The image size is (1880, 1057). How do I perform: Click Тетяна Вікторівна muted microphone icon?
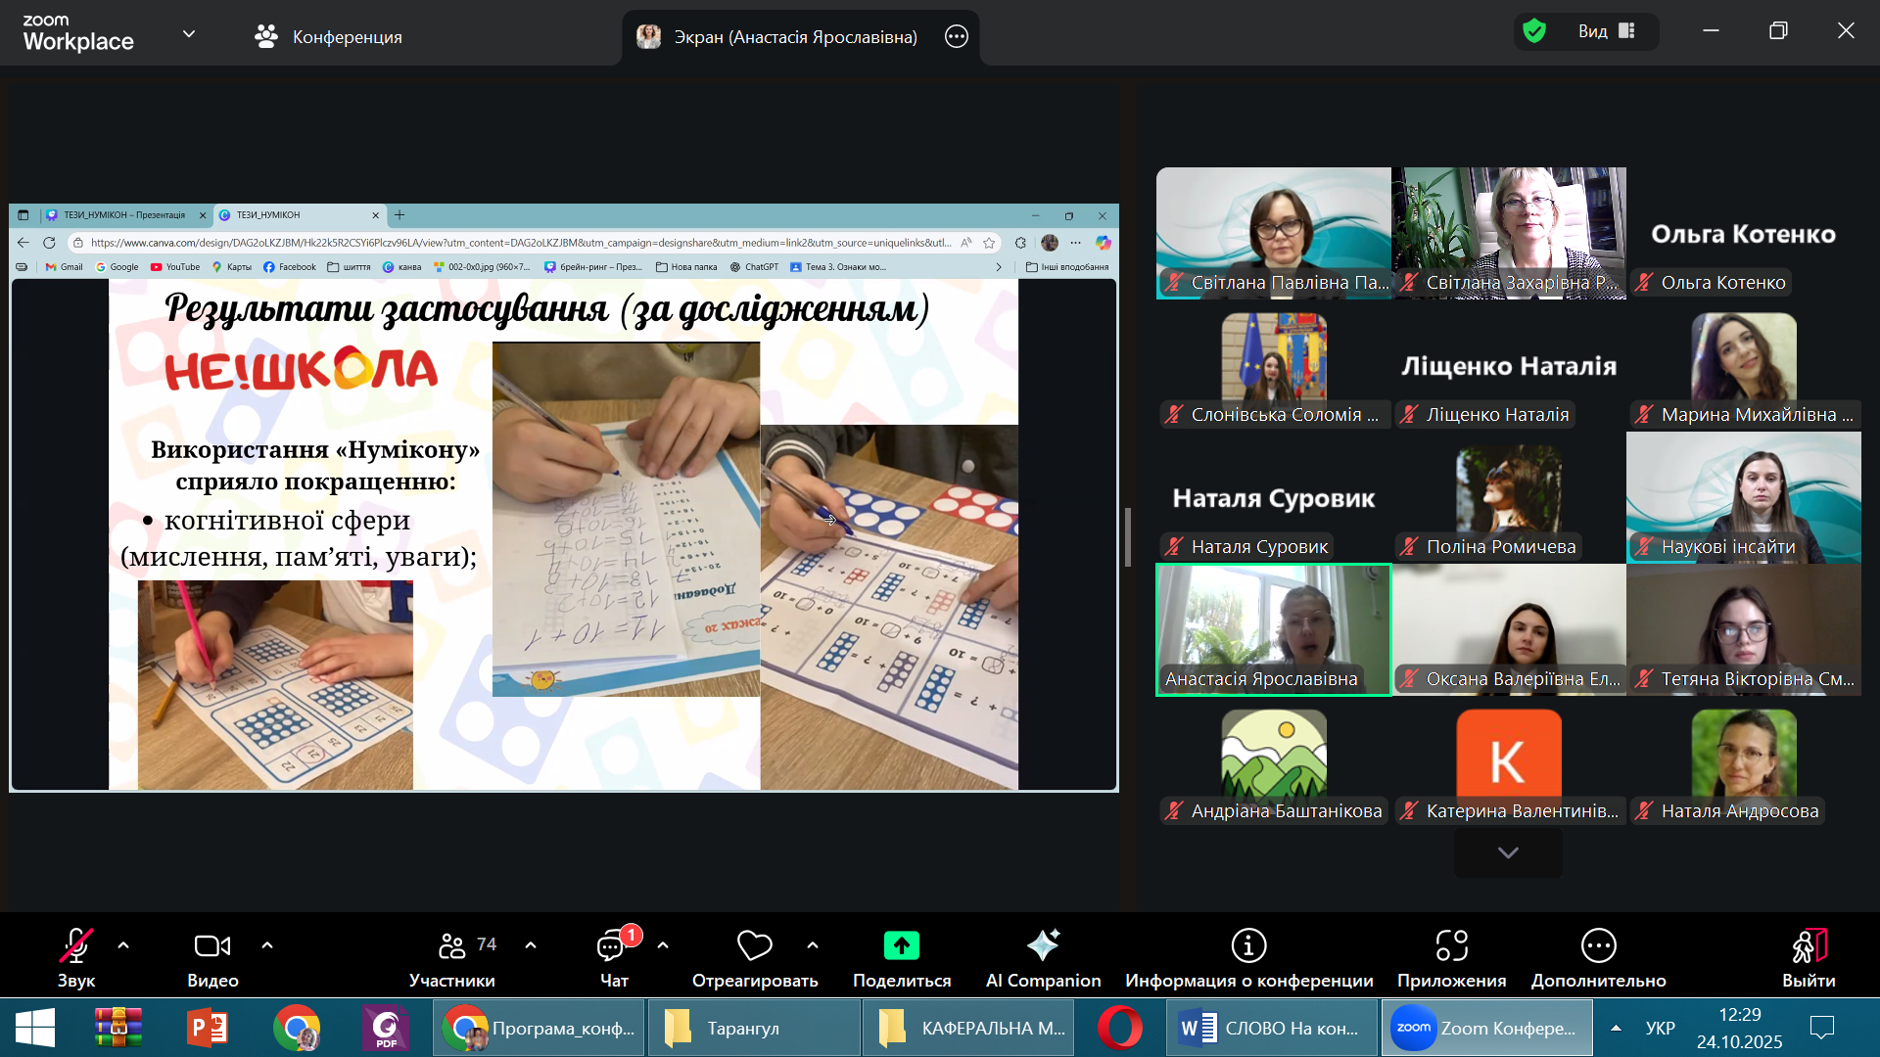pyautogui.click(x=1644, y=678)
